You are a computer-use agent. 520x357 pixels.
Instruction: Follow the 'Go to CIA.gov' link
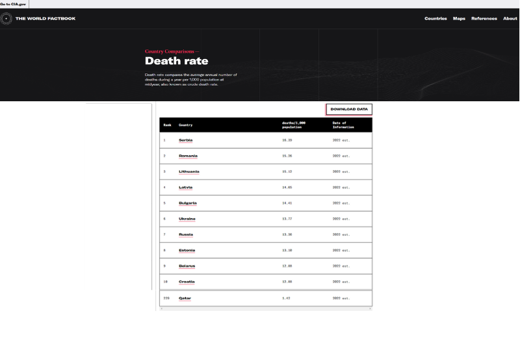click(13, 4)
